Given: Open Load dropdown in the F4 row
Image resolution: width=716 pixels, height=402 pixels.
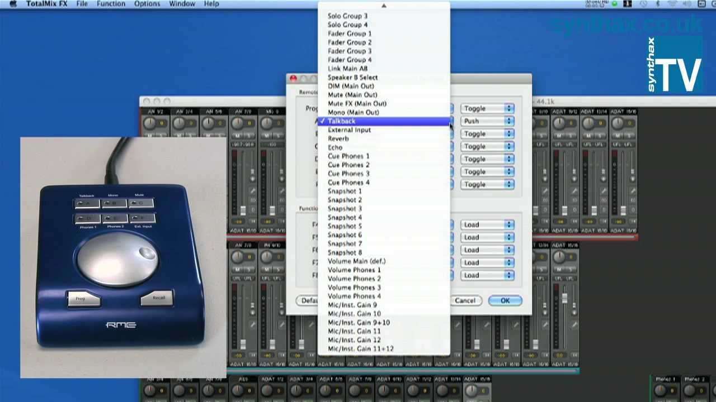Looking at the screenshot, I should pos(487,224).
